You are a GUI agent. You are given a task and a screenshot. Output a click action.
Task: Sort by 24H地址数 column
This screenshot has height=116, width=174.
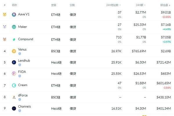point(113,5)
